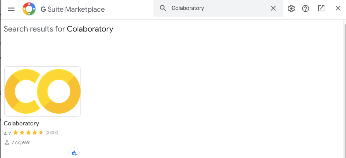
Task: Click the users count person icon
Action: tap(7, 142)
